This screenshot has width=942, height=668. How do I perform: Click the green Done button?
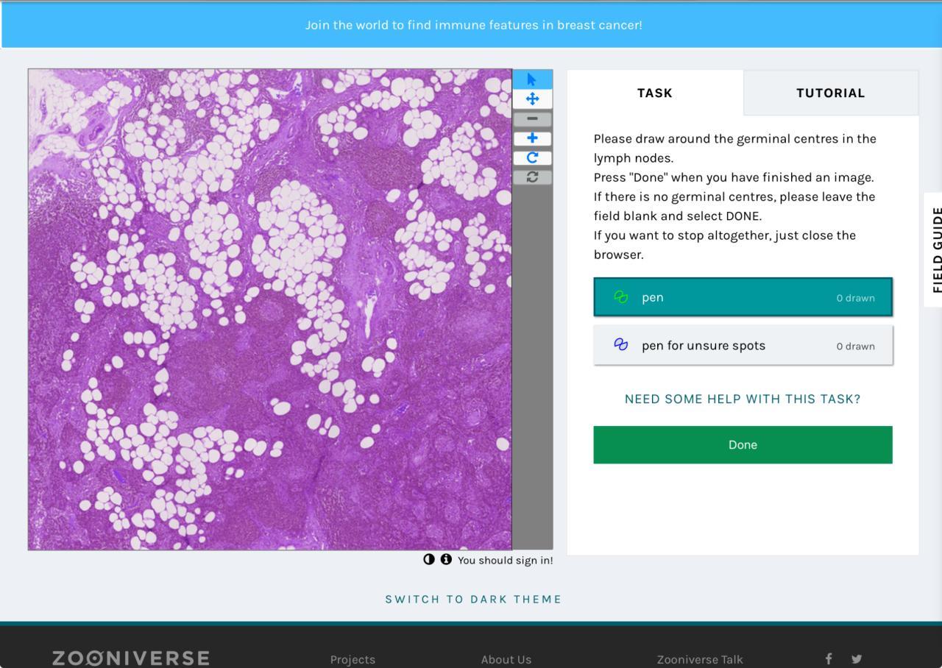[743, 444]
